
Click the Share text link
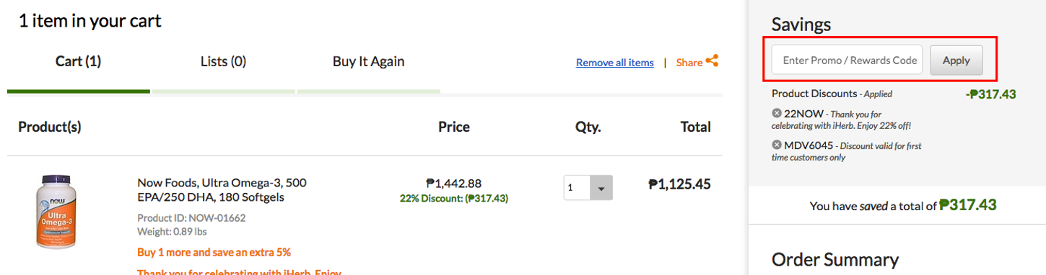tap(689, 63)
